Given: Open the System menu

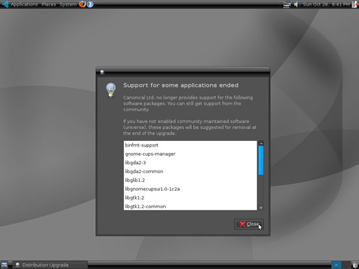Looking at the screenshot, I should (x=68, y=5).
